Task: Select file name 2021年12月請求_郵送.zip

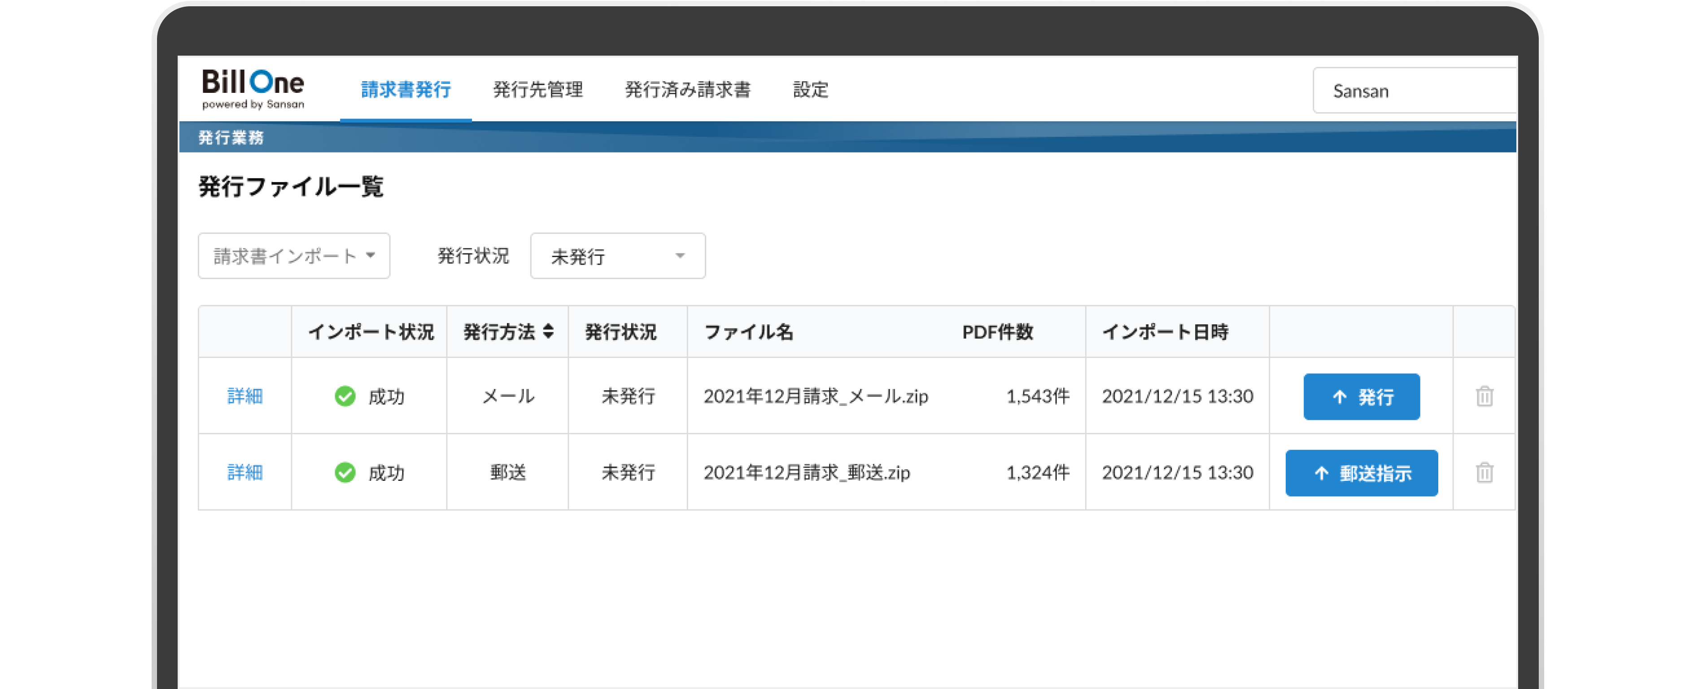Action: (x=806, y=473)
